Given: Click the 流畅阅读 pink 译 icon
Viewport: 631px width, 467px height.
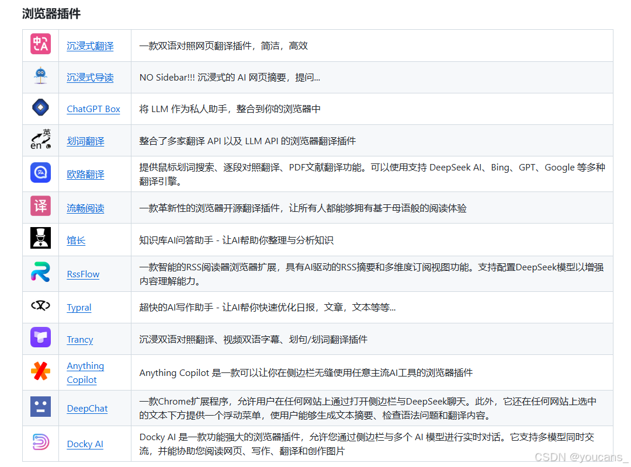Looking at the screenshot, I should tap(40, 206).
